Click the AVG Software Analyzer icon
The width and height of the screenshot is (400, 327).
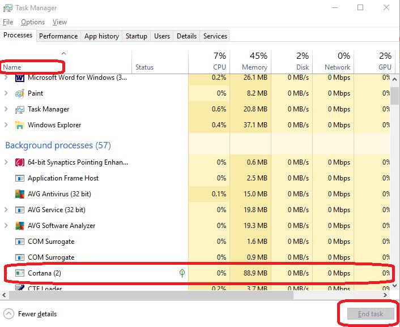pyautogui.click(x=20, y=226)
